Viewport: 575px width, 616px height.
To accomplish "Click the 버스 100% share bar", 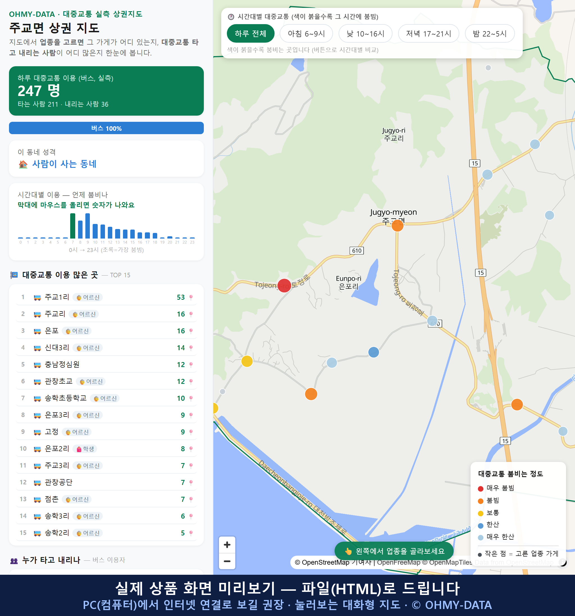I will click(106, 128).
